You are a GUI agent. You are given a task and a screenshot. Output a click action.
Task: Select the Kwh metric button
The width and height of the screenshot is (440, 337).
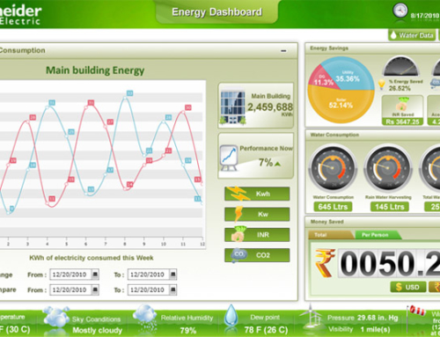click(x=257, y=194)
